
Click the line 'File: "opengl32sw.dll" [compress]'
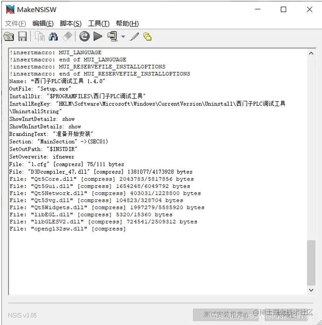(x=67, y=229)
